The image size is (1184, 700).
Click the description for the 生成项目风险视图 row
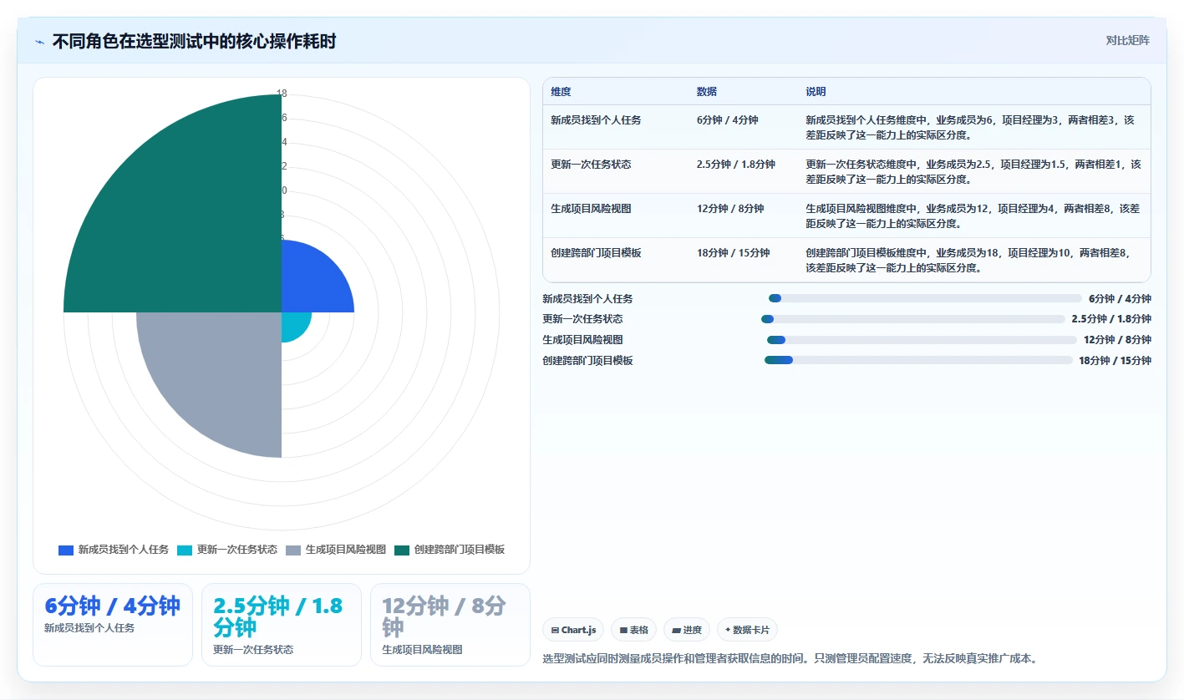pos(972,216)
